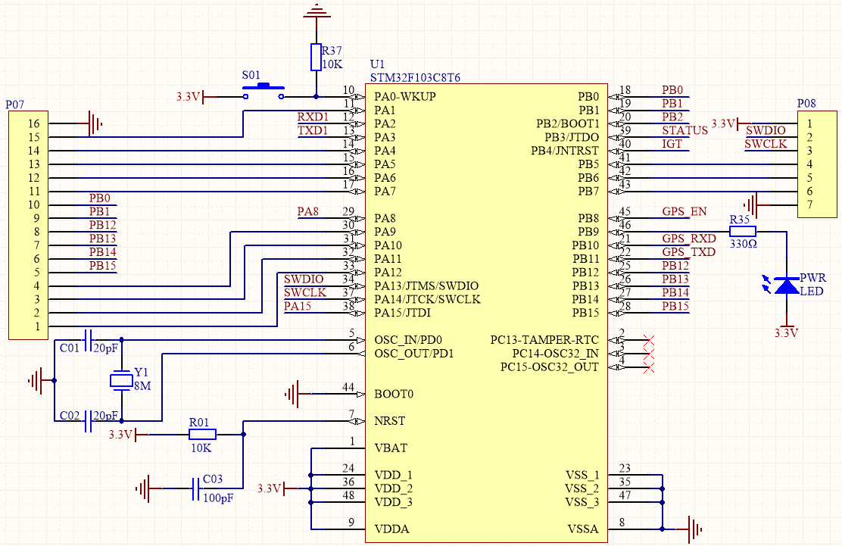Select capacitor C01 20pF symbol
This screenshot has width=842, height=546.
(x=89, y=340)
